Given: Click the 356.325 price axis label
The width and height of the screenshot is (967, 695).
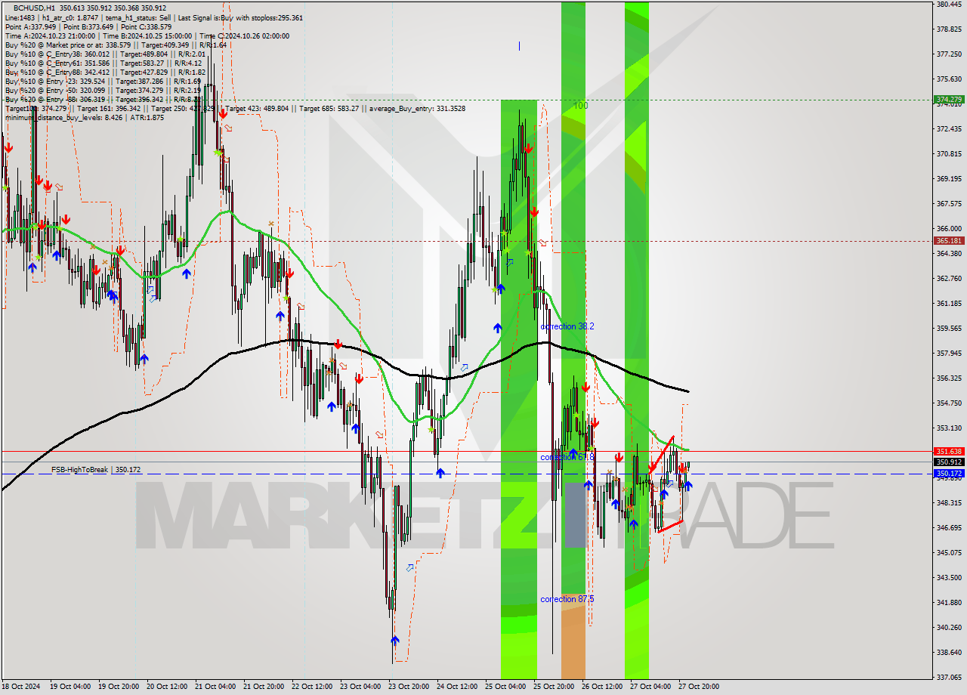Looking at the screenshot, I should coord(948,378).
